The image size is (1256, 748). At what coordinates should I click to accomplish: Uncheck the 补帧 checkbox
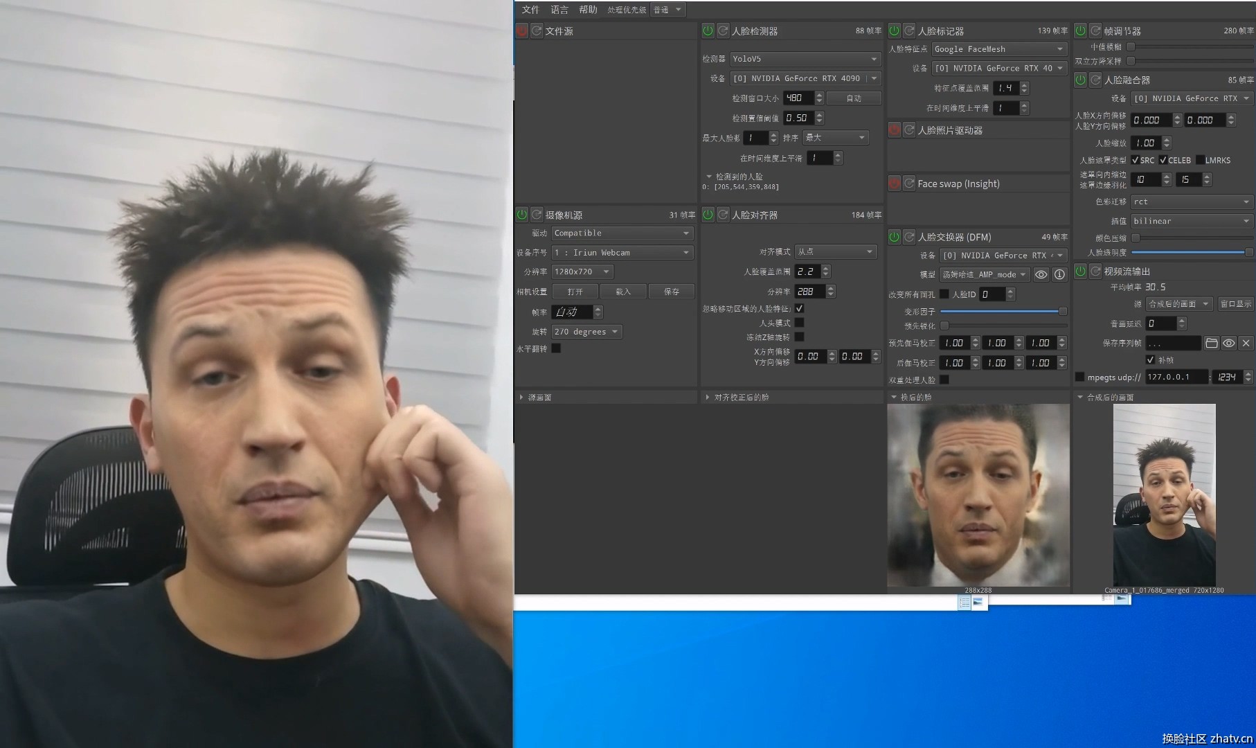[x=1150, y=360]
